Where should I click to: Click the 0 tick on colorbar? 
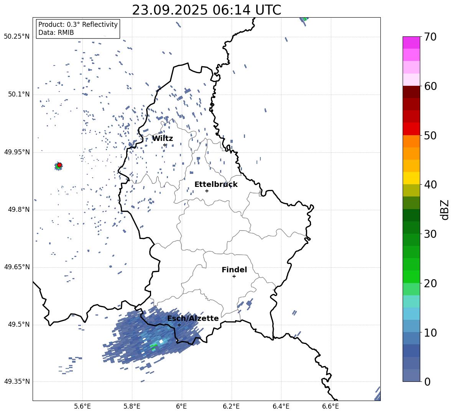tap(427, 381)
